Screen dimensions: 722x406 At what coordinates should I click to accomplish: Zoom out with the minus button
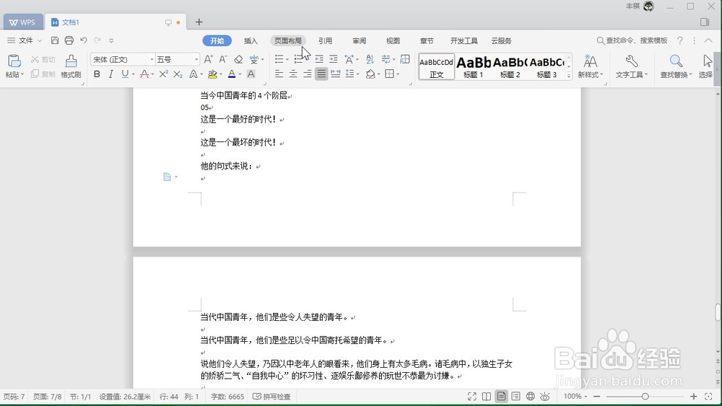coord(597,397)
